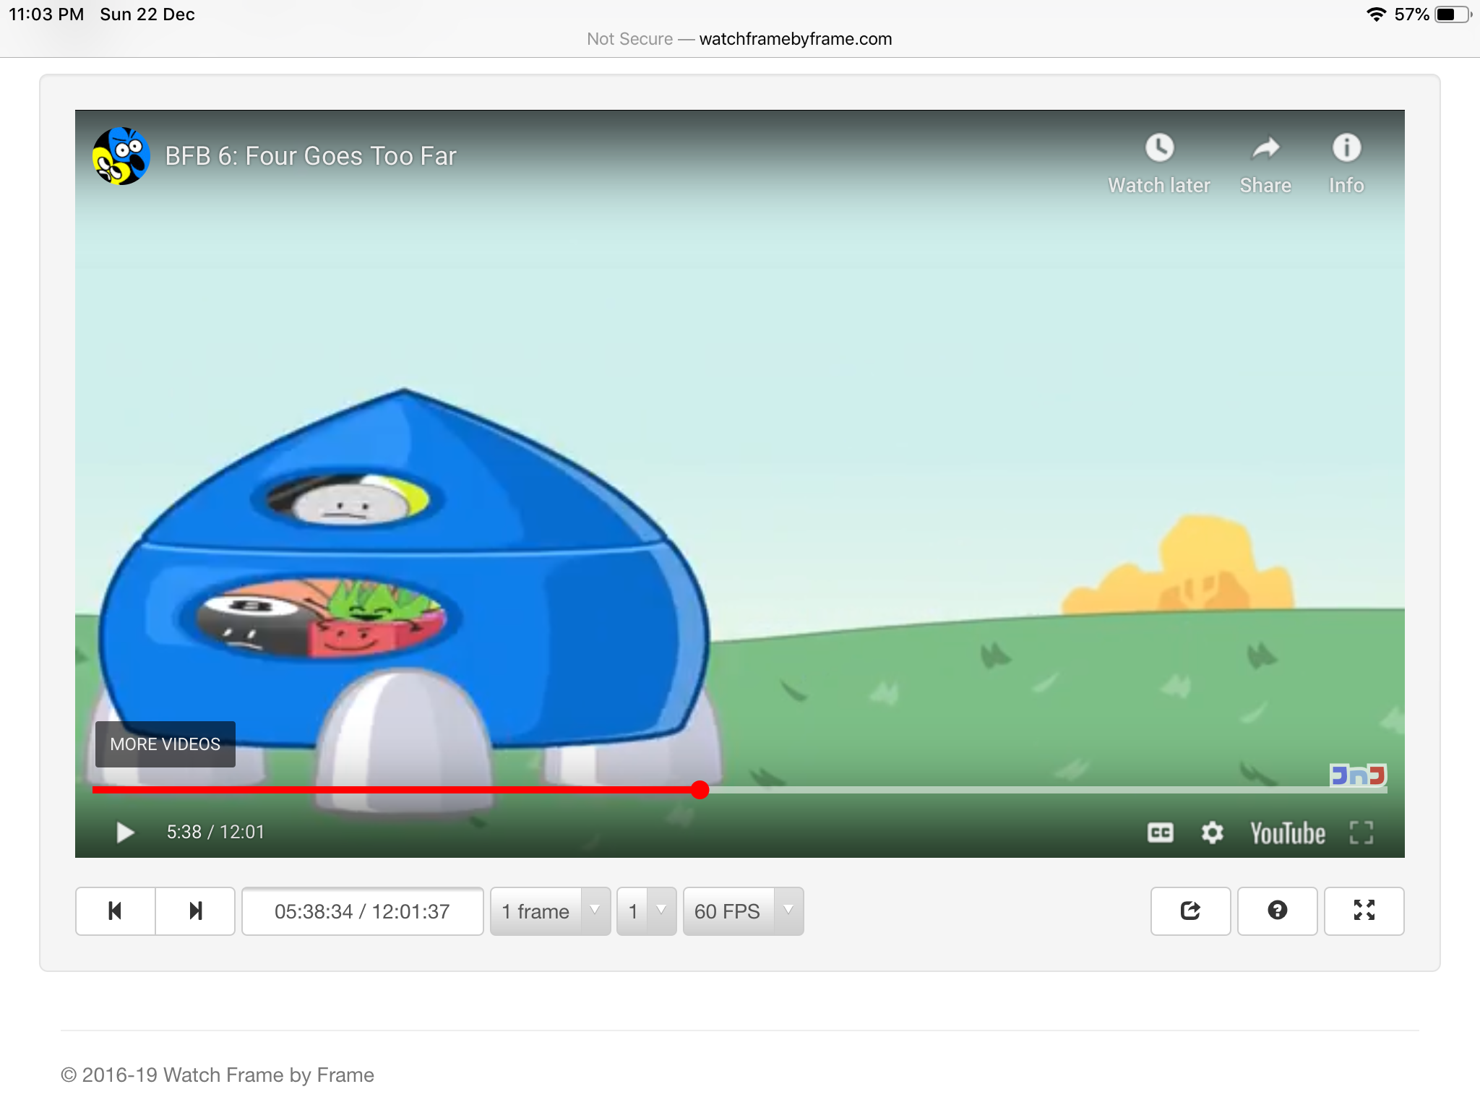The image size is (1480, 1110).
Task: Click the jnj channel watermark
Action: pyautogui.click(x=1358, y=775)
